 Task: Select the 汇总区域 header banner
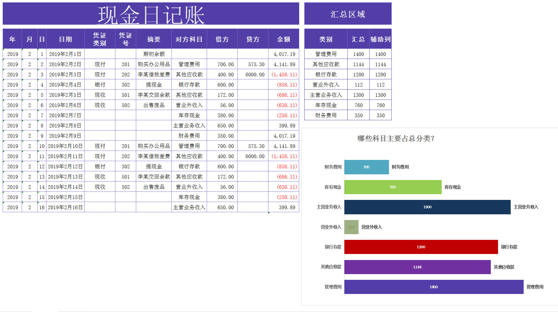tap(348, 13)
